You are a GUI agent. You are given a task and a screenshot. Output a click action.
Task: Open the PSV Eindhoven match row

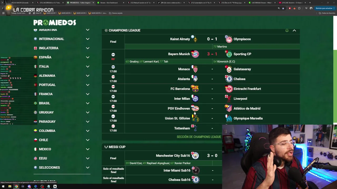pos(201,108)
